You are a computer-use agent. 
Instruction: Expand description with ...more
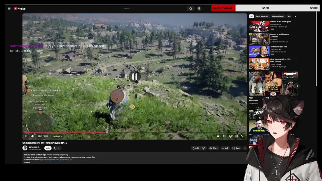coord(27,162)
